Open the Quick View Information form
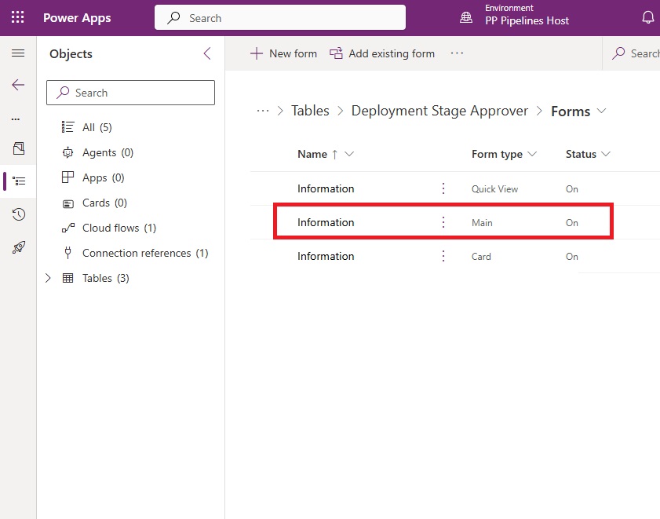 click(x=326, y=188)
